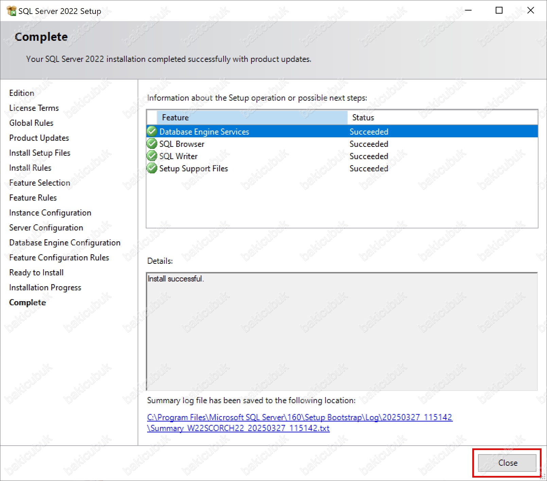Click Succeeded status for SQL Writer
The height and width of the screenshot is (481, 547).
click(x=369, y=156)
